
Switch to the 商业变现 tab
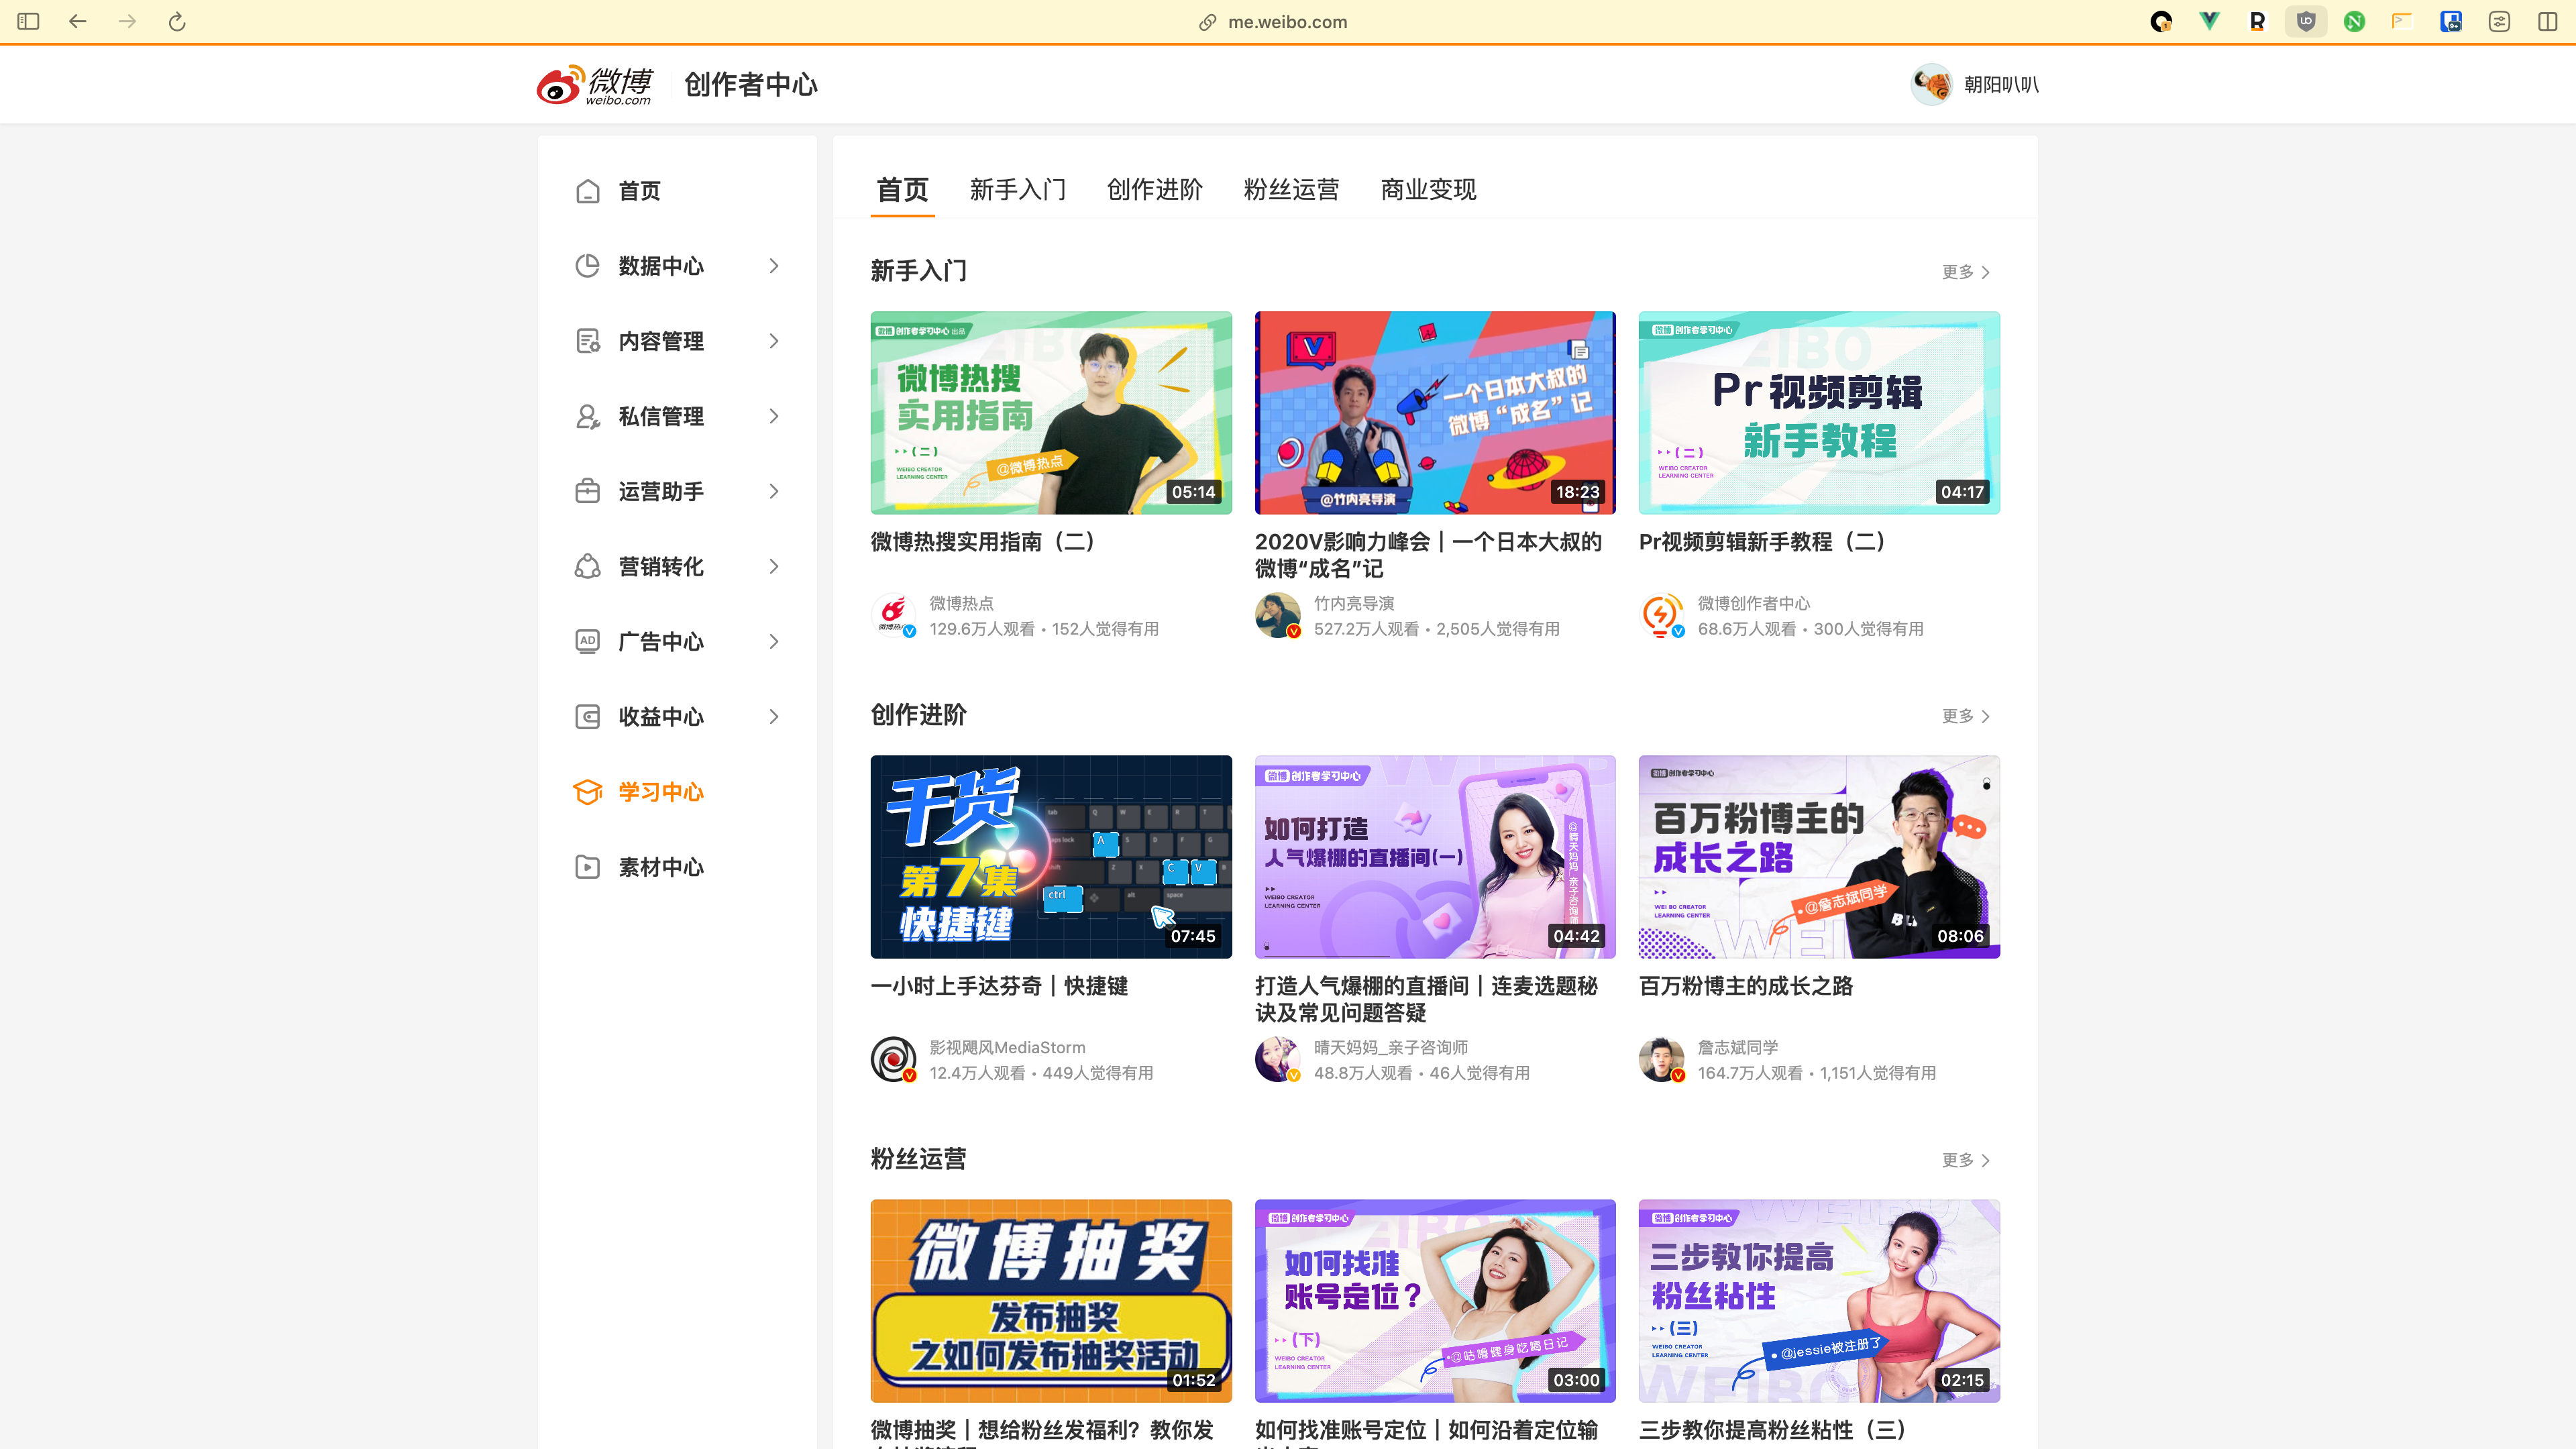coord(1428,189)
